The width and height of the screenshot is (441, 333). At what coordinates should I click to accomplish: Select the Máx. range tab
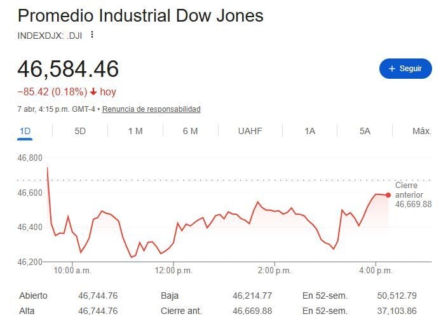pyautogui.click(x=422, y=131)
